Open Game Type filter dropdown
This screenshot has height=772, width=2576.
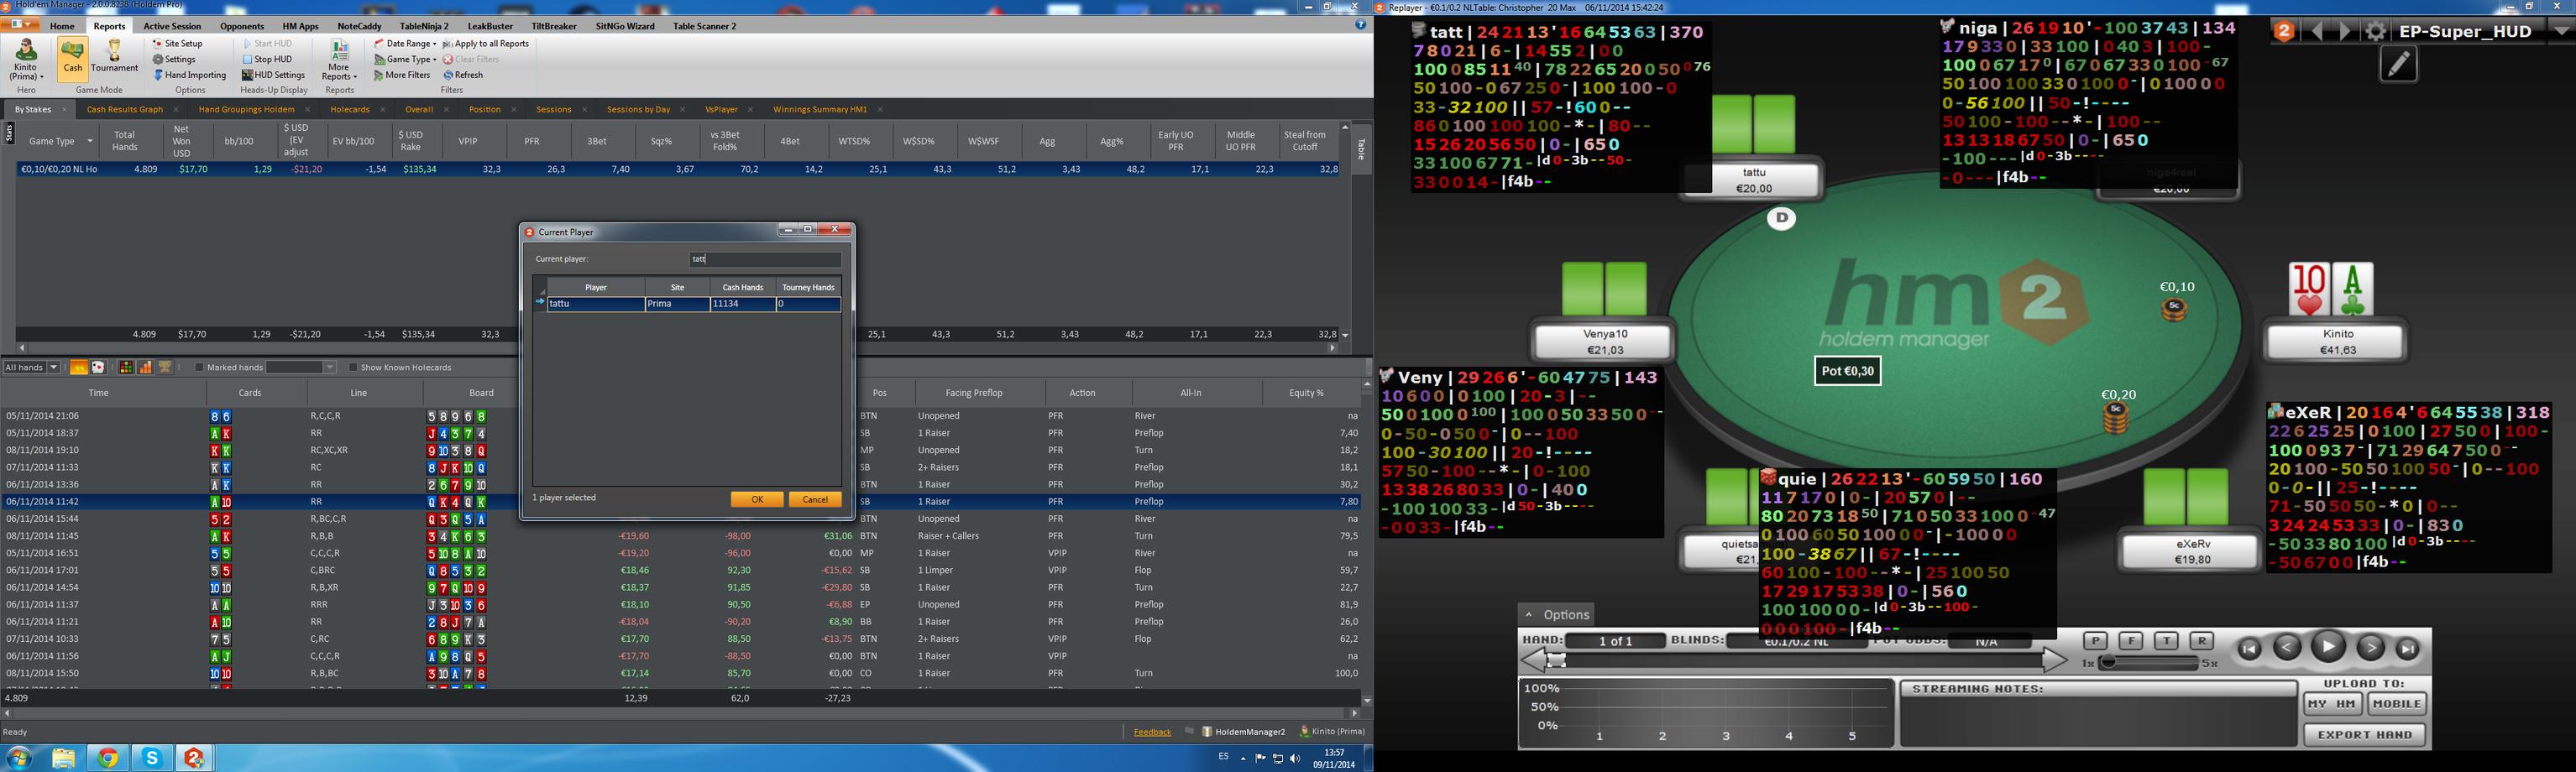tap(405, 59)
